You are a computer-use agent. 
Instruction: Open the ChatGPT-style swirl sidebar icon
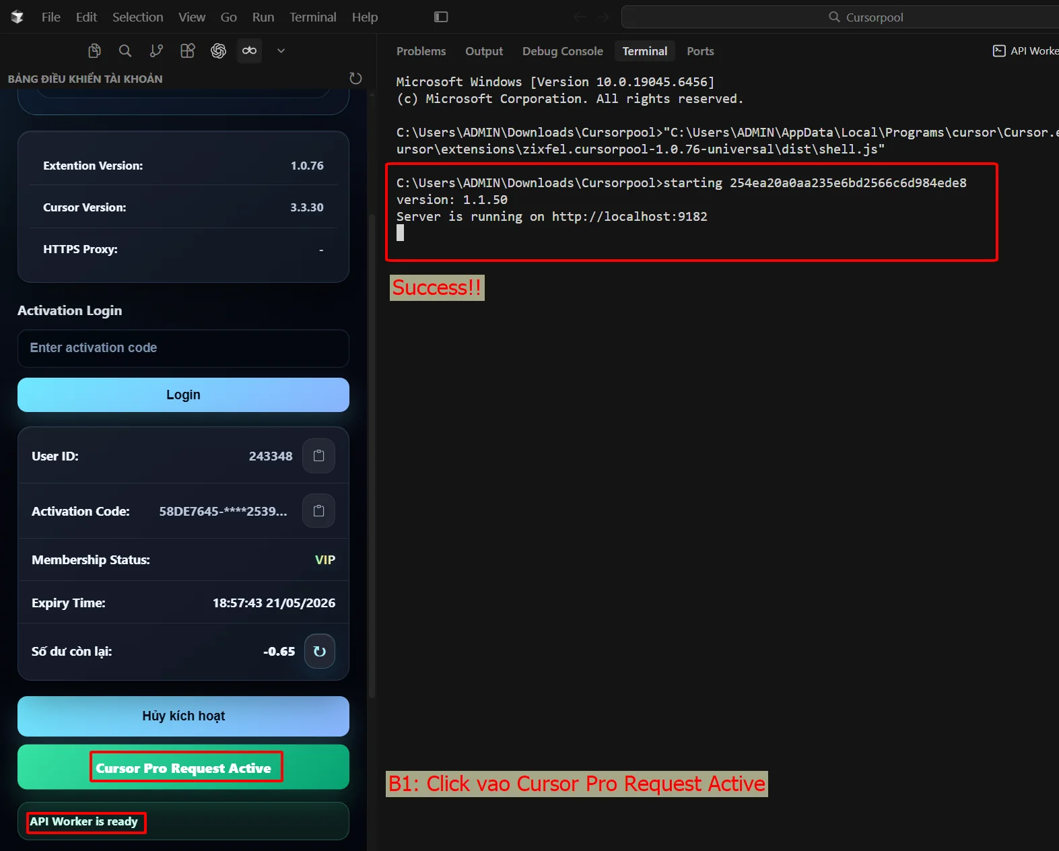[x=219, y=50]
